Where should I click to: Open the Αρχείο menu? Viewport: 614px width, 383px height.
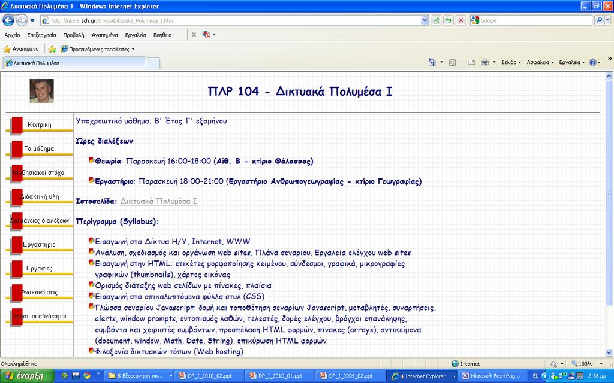pos(12,35)
